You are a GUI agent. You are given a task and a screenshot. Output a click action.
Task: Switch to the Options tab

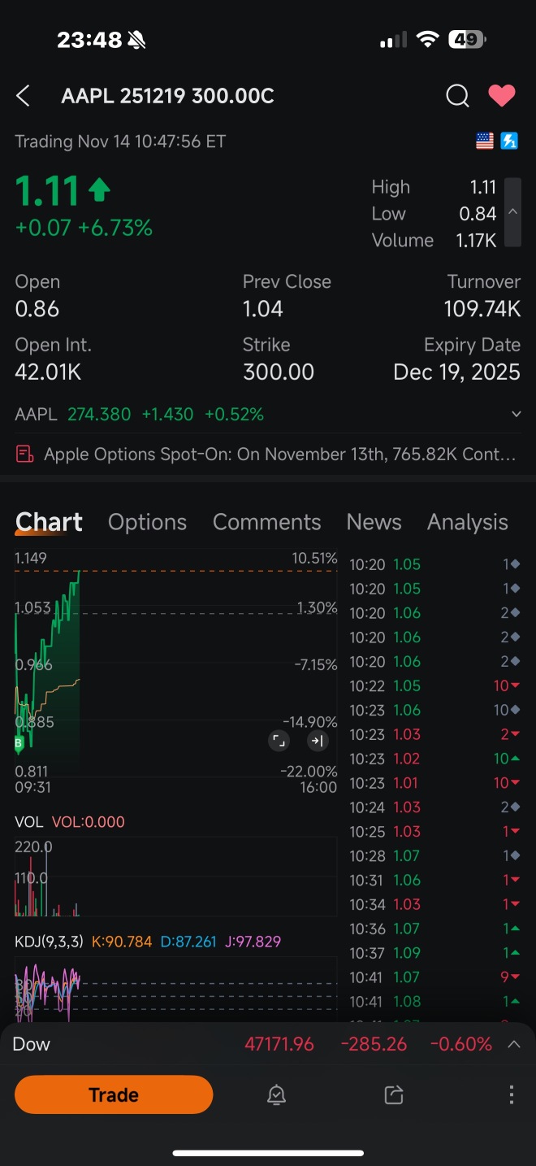coord(147,522)
